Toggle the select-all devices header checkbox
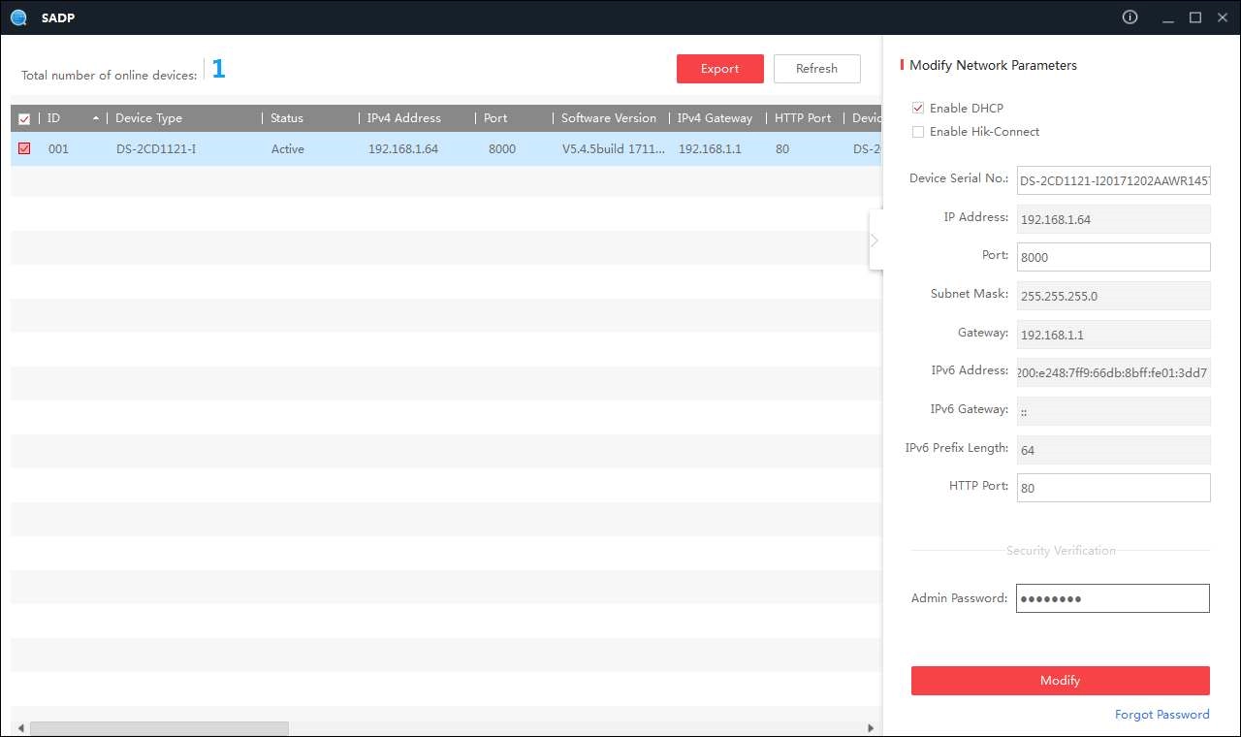Screen dimensions: 1241x737 pos(24,118)
